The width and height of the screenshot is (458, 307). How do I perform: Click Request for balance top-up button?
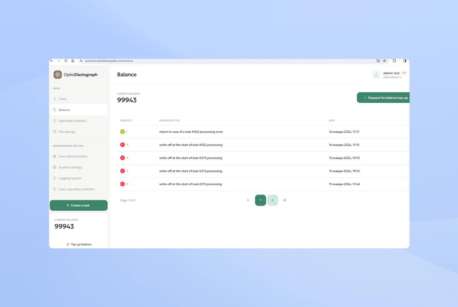383,98
